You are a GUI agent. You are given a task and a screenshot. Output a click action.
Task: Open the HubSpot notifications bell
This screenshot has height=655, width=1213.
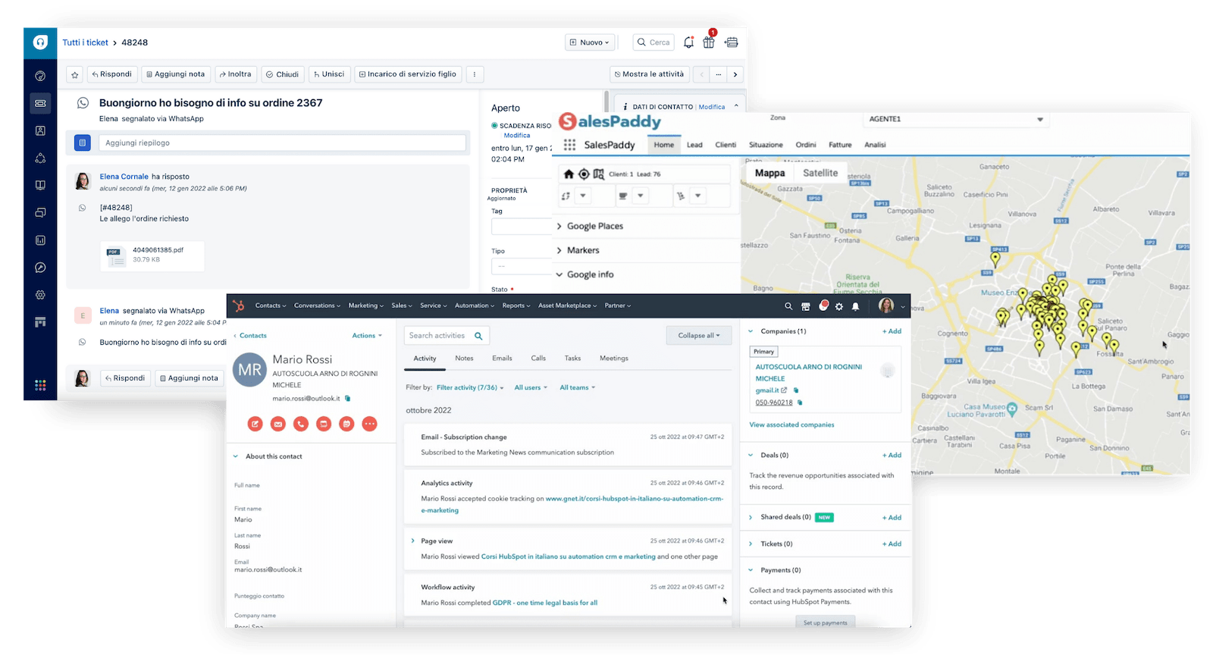tap(855, 306)
